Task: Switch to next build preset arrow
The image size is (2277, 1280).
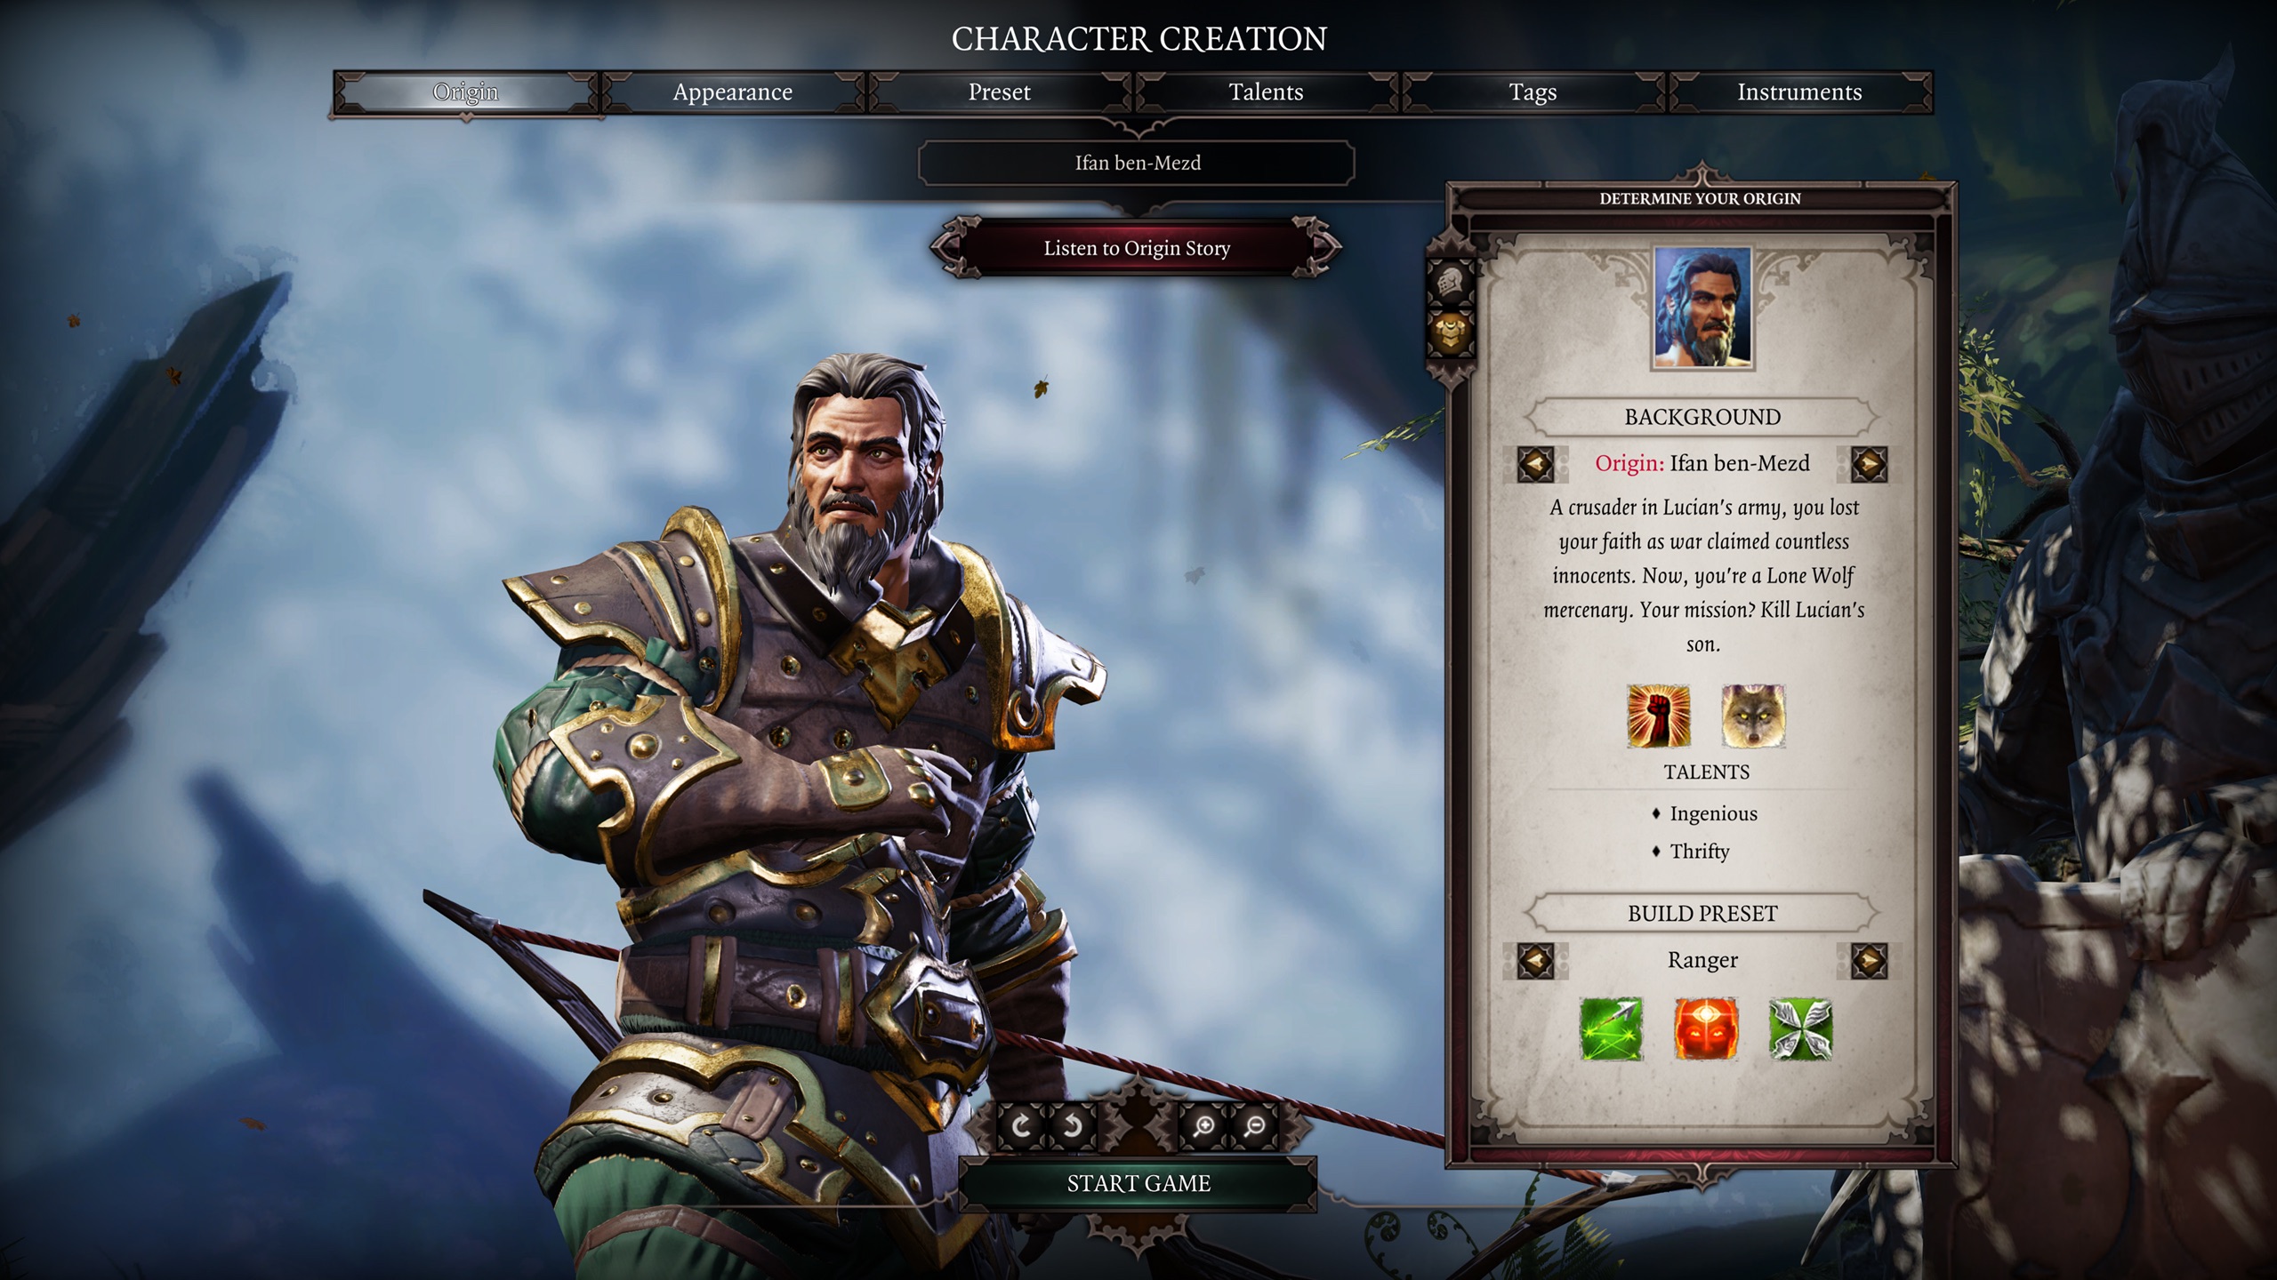Action: tap(1868, 960)
